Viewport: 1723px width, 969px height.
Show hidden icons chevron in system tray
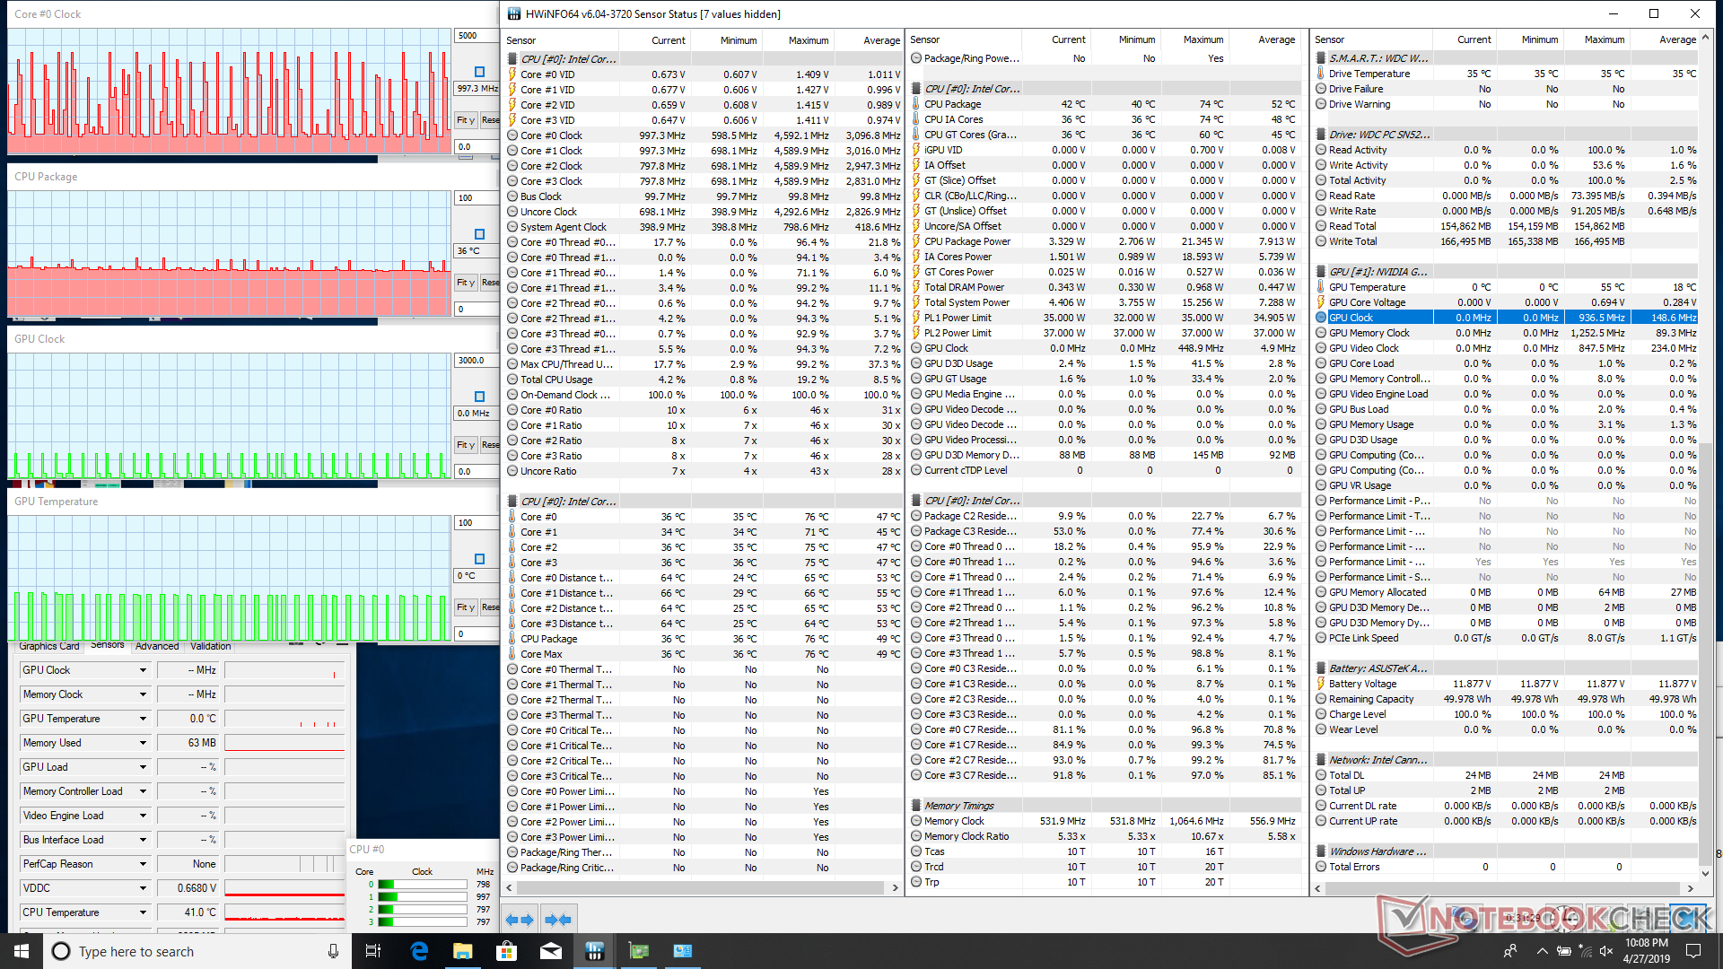(1541, 951)
